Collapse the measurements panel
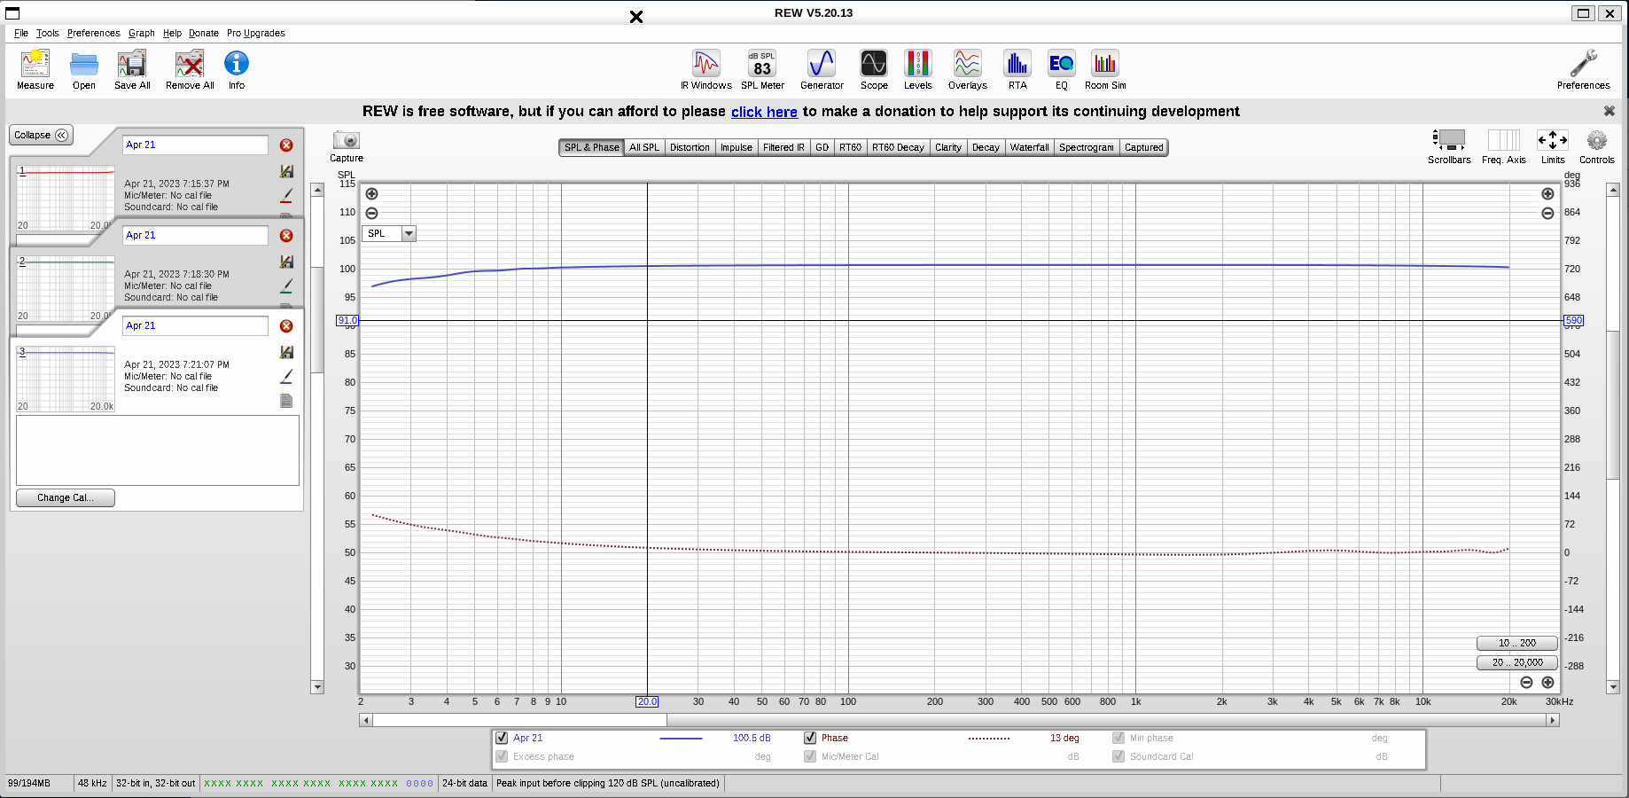Viewport: 1629px width, 798px height. (41, 135)
